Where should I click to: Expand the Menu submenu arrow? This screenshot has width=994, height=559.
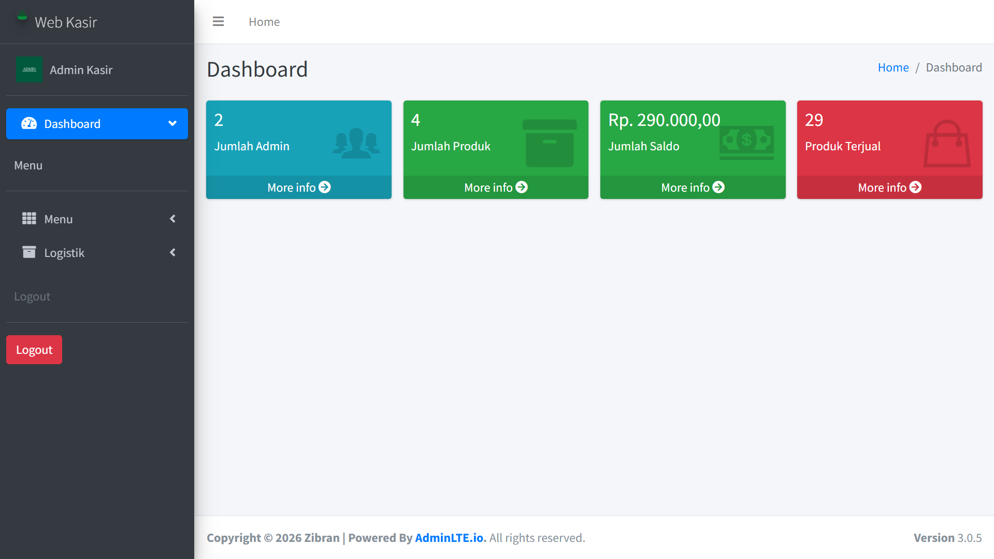click(x=172, y=219)
